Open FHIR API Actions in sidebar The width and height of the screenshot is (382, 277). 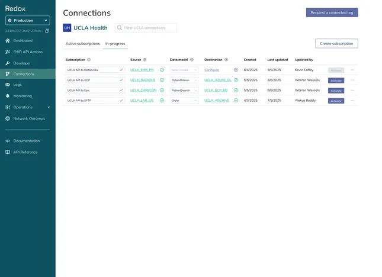coord(28,52)
